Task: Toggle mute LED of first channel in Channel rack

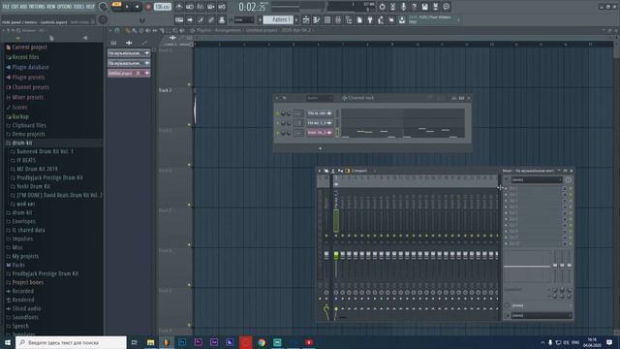Action: point(278,113)
